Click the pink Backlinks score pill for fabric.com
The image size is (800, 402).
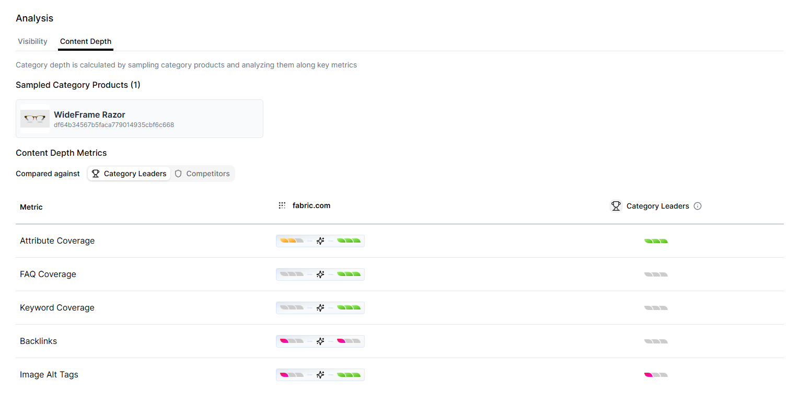(x=285, y=341)
